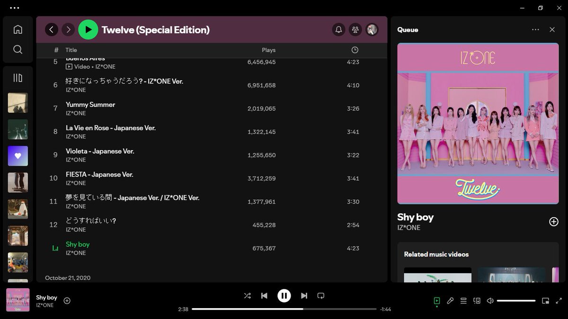The width and height of the screenshot is (568, 319).
Task: Open Shy boy title link in Queue panel
Action: [416, 217]
